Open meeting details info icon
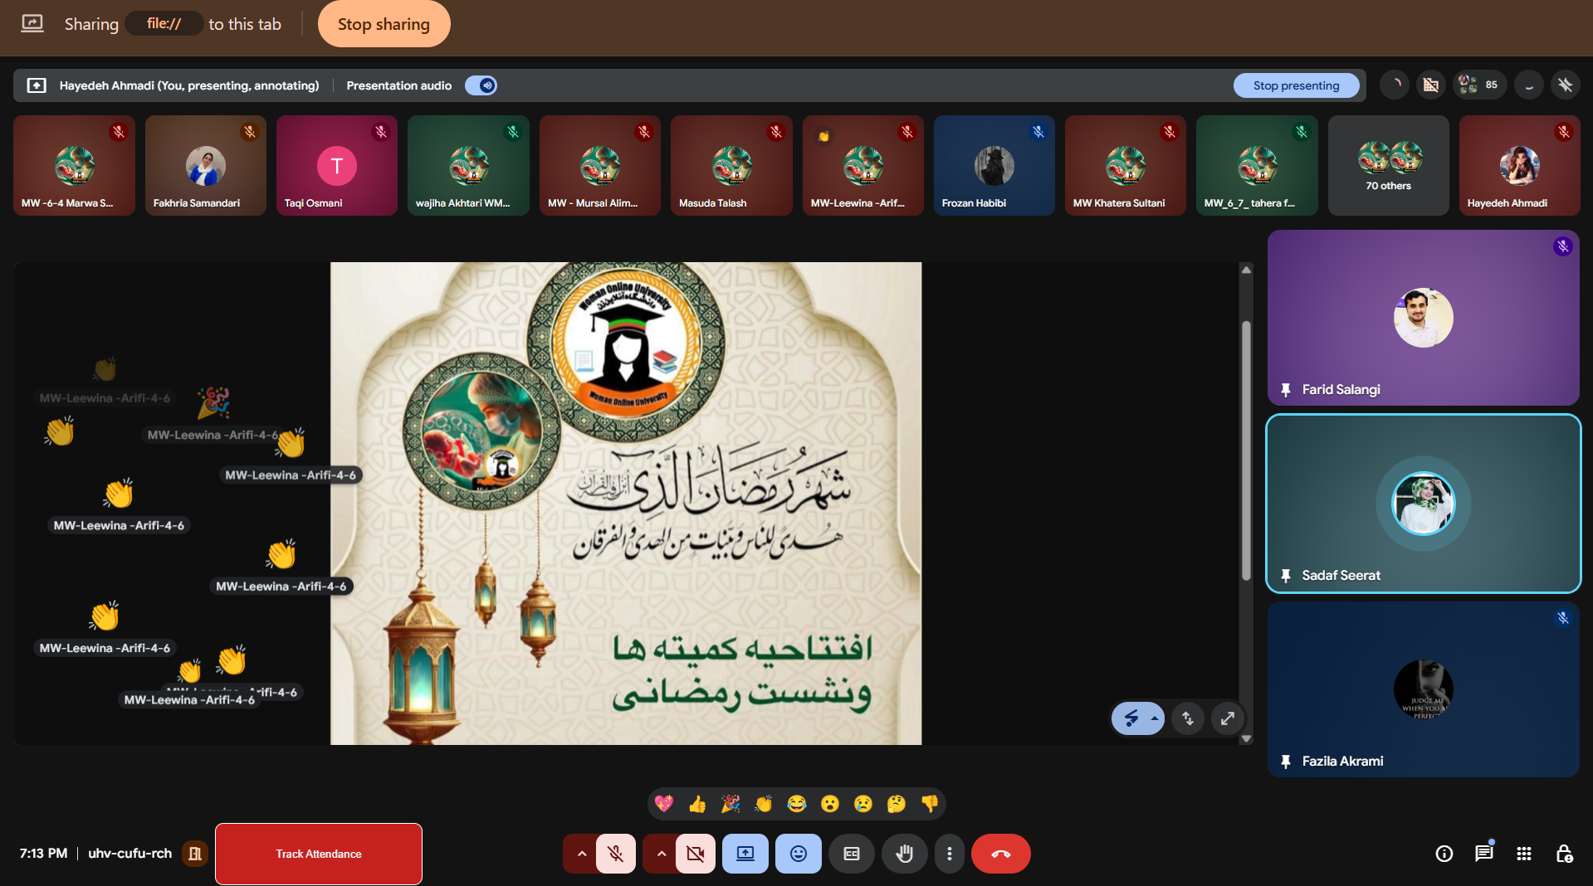The width and height of the screenshot is (1593, 886). point(1444,854)
